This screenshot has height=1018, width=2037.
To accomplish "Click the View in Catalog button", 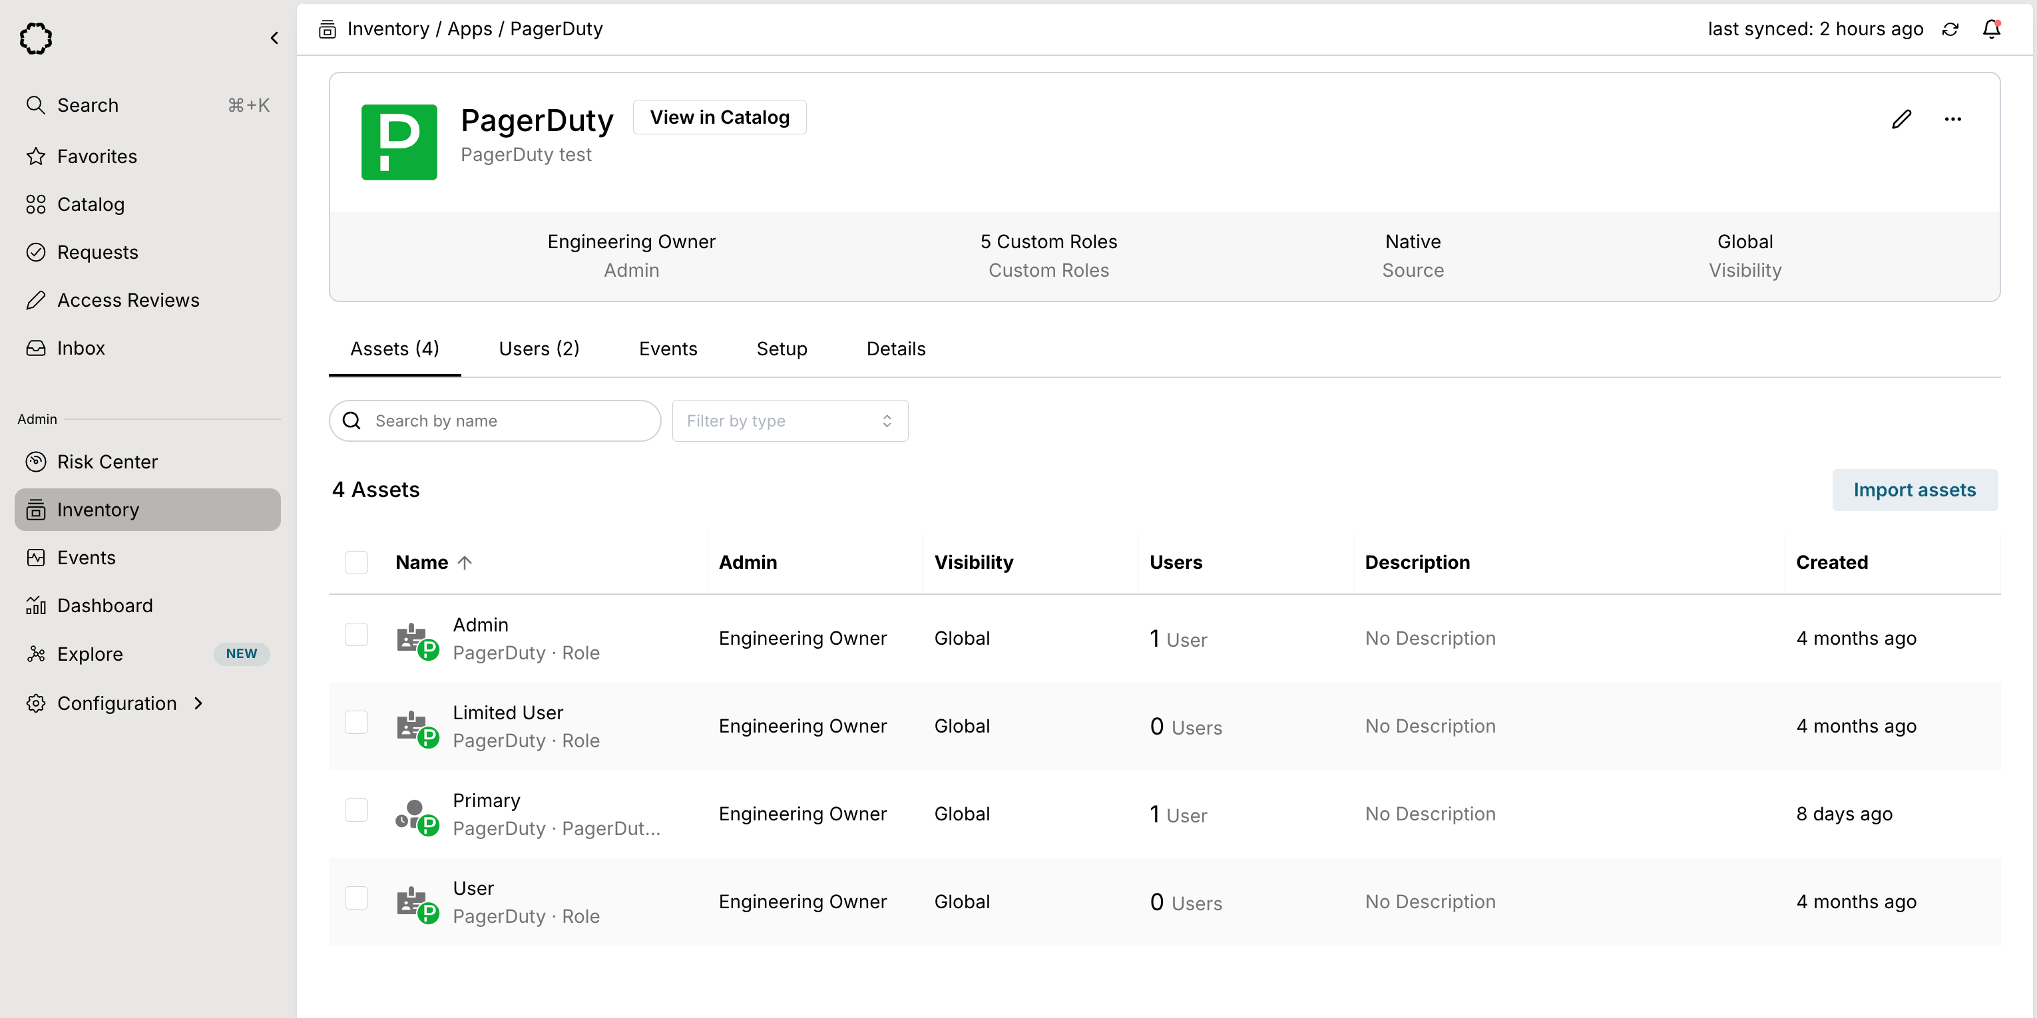I will [719, 117].
